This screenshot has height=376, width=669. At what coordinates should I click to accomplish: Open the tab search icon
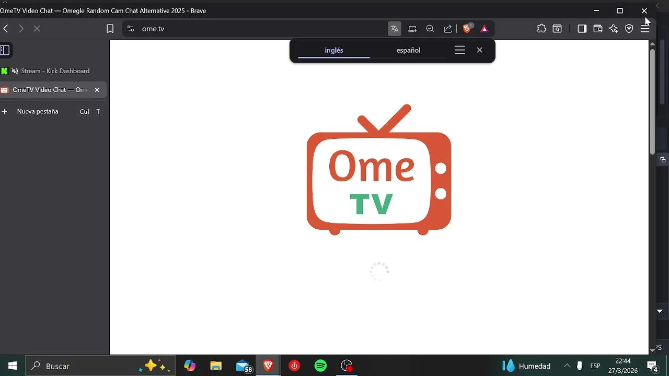pos(557,29)
